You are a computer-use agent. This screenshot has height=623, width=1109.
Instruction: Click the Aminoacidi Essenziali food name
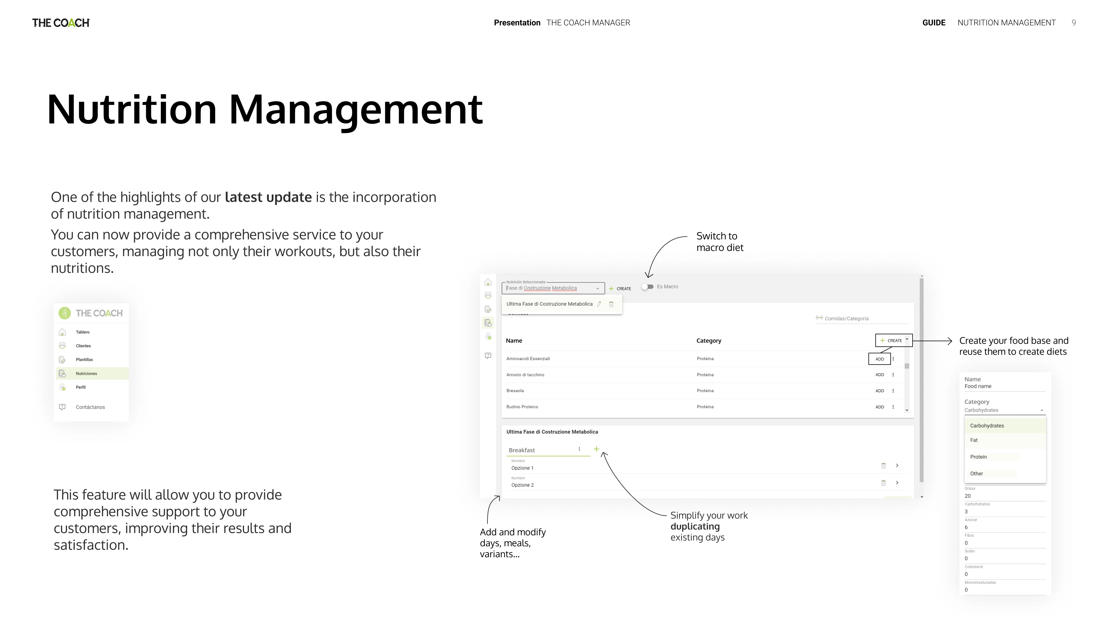[528, 359]
